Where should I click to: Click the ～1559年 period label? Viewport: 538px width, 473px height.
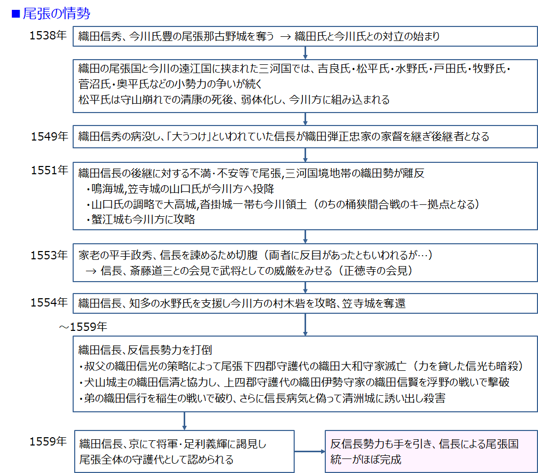pos(83,327)
